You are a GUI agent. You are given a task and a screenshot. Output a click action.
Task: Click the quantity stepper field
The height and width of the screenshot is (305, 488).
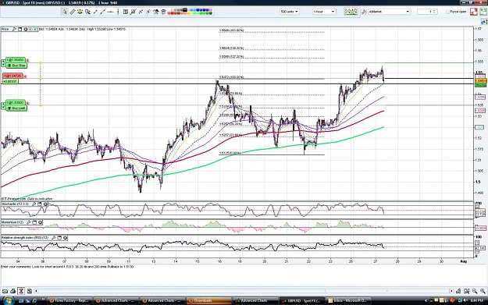427,12
